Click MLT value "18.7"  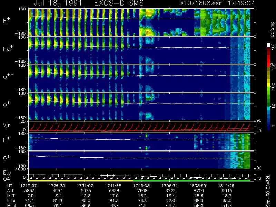227,196
